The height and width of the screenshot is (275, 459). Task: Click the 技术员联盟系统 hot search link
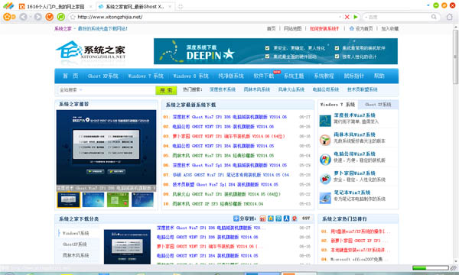pos(363,89)
